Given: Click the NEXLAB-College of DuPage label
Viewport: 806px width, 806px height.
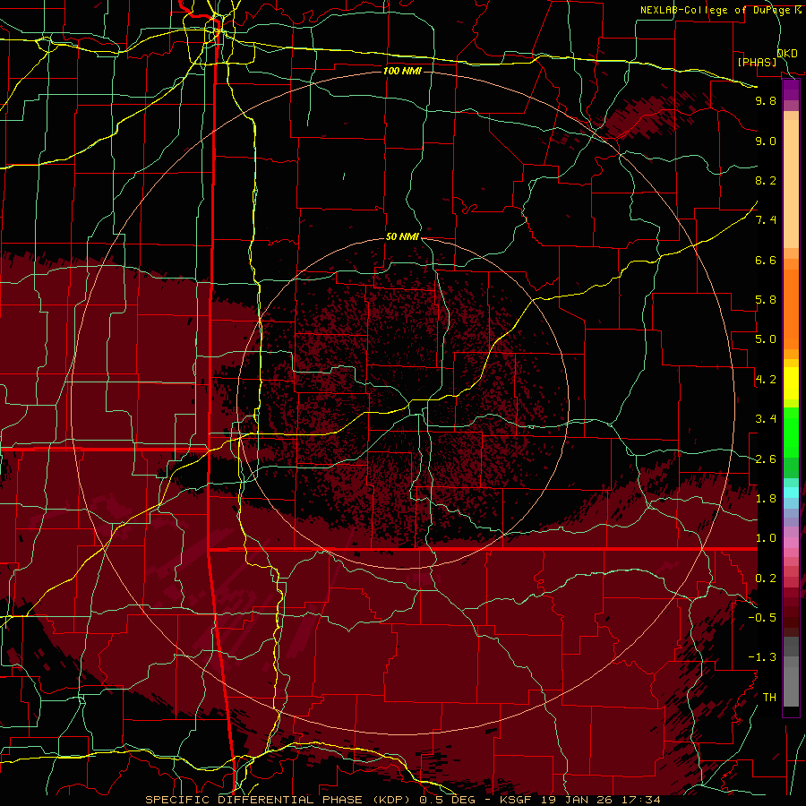Looking at the screenshot, I should 715,10.
